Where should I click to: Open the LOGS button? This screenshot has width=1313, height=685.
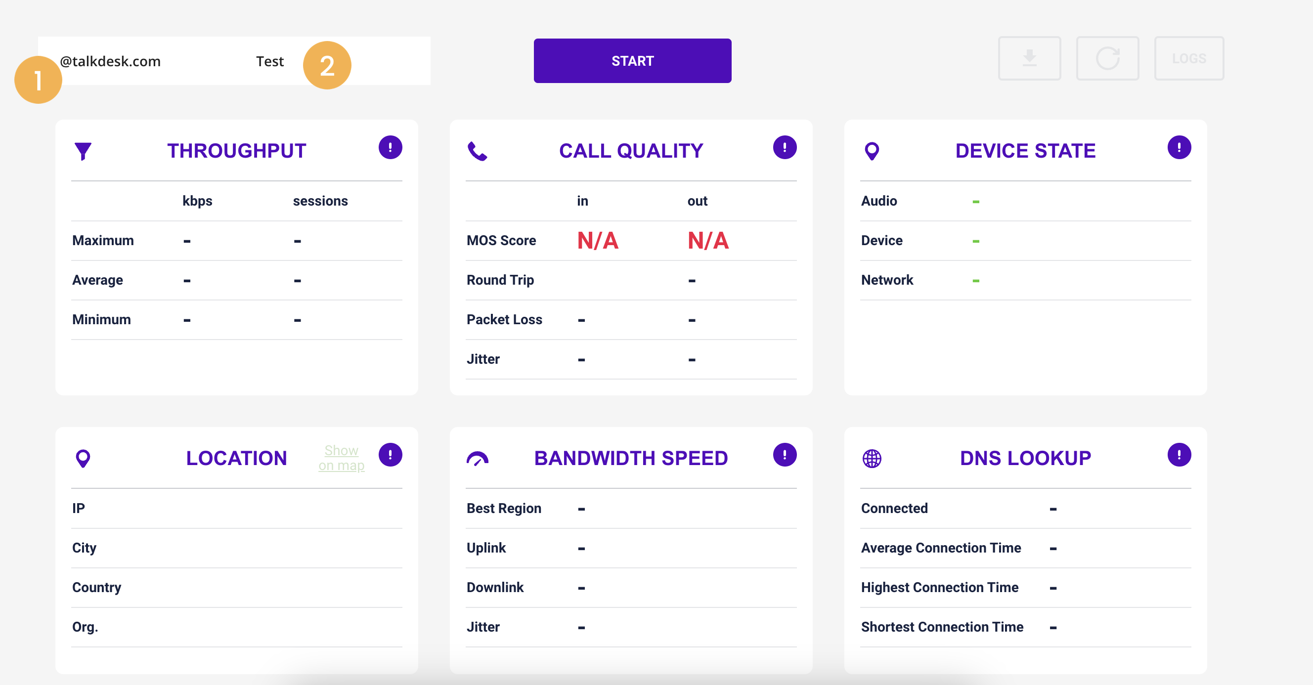[x=1188, y=58]
